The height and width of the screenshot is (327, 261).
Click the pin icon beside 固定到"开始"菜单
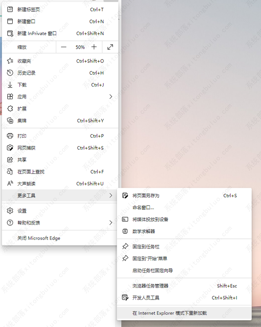pyautogui.click(x=125, y=258)
